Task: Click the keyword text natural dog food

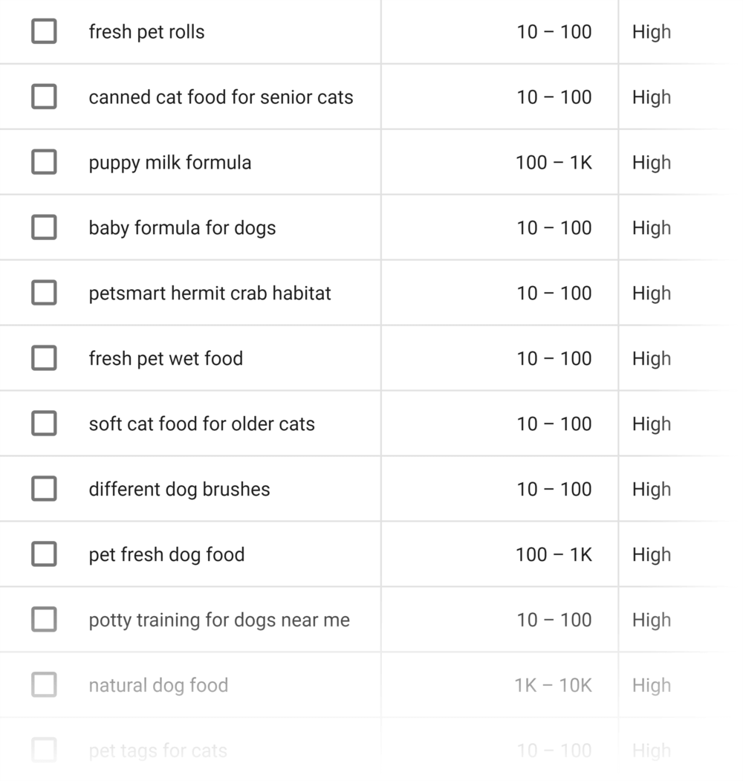Action: pos(158,685)
